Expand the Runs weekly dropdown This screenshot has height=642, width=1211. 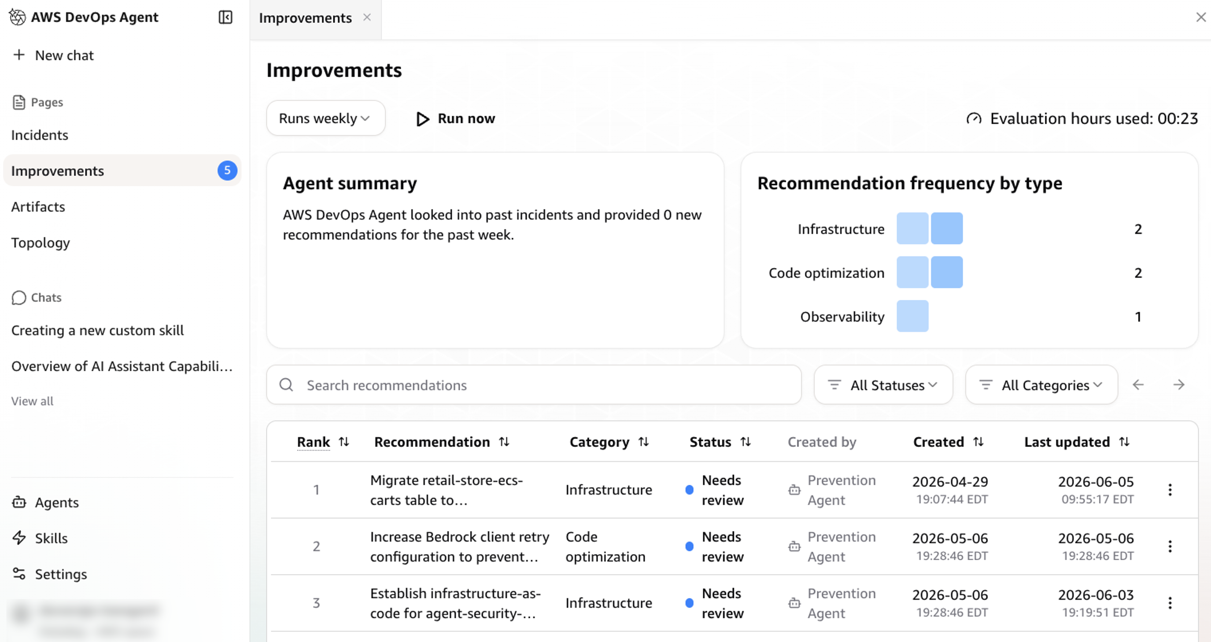[326, 118]
